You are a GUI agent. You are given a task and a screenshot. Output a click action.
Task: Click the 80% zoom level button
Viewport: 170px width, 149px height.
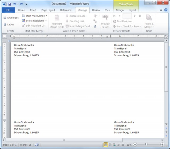click(129, 145)
